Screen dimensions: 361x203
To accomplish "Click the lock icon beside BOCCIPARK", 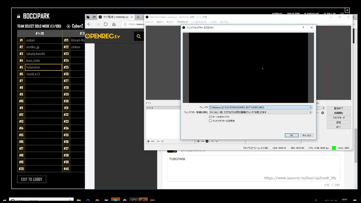I will coord(19,16).
